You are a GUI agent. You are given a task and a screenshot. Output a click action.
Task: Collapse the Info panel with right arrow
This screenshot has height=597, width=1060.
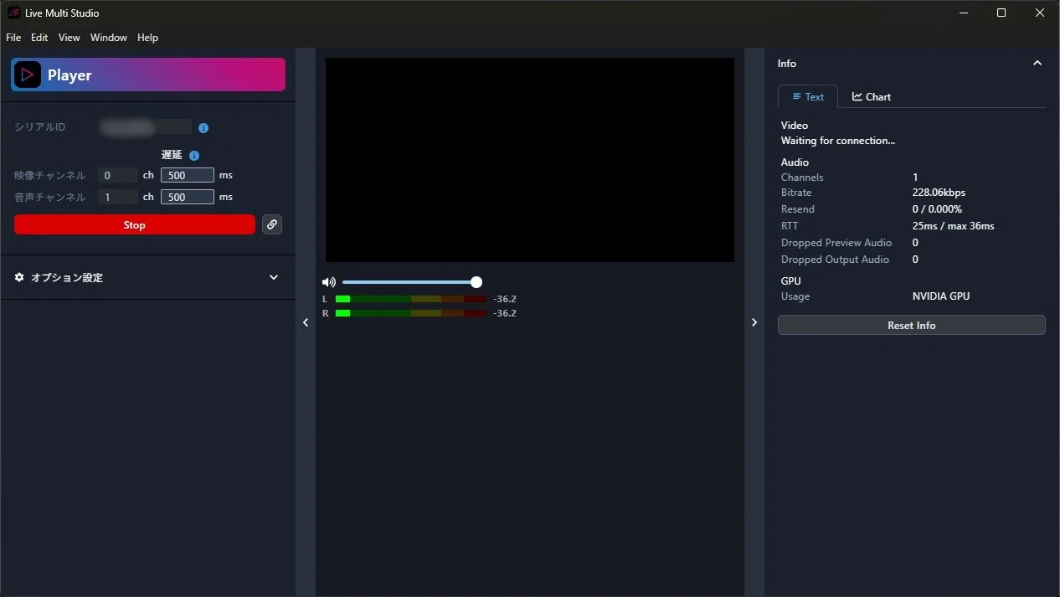click(x=754, y=322)
